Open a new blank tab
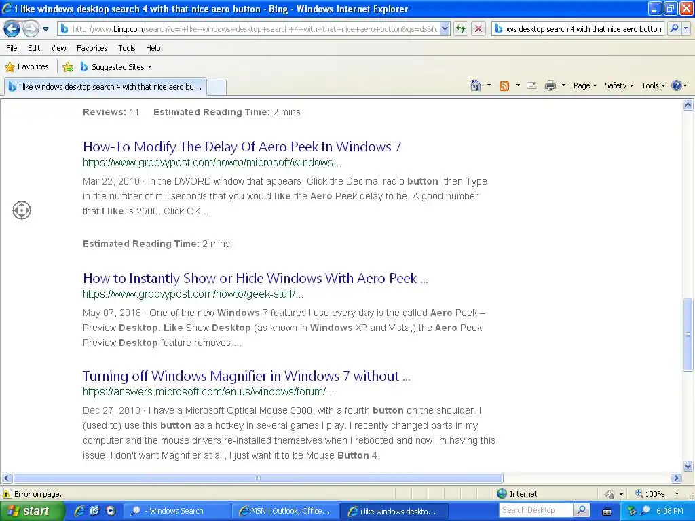This screenshot has width=695, height=521. pyautogui.click(x=217, y=87)
